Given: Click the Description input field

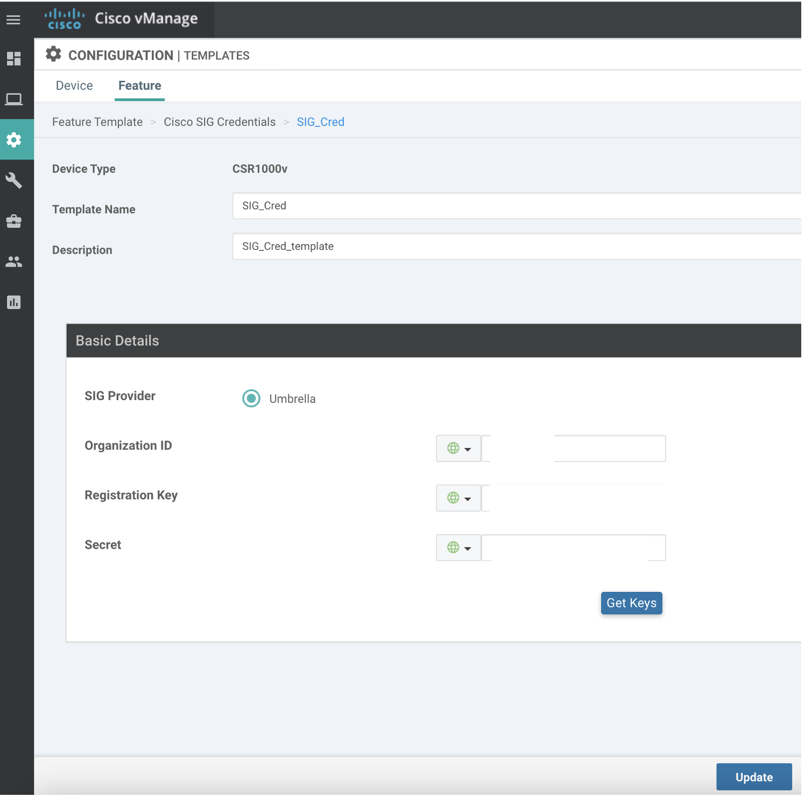Looking at the screenshot, I should coord(517,247).
